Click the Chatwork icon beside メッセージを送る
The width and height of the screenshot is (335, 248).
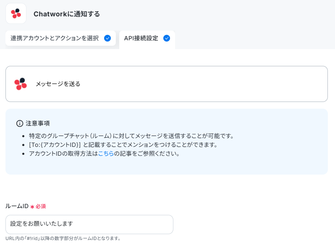(x=21, y=84)
